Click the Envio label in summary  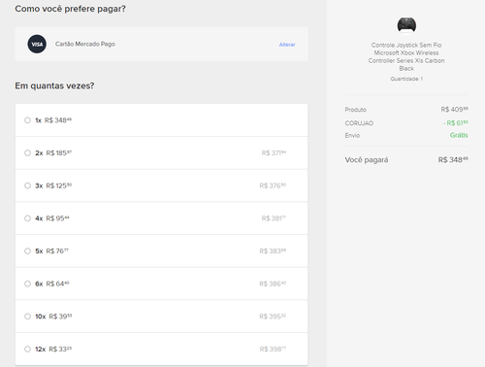[352, 136]
